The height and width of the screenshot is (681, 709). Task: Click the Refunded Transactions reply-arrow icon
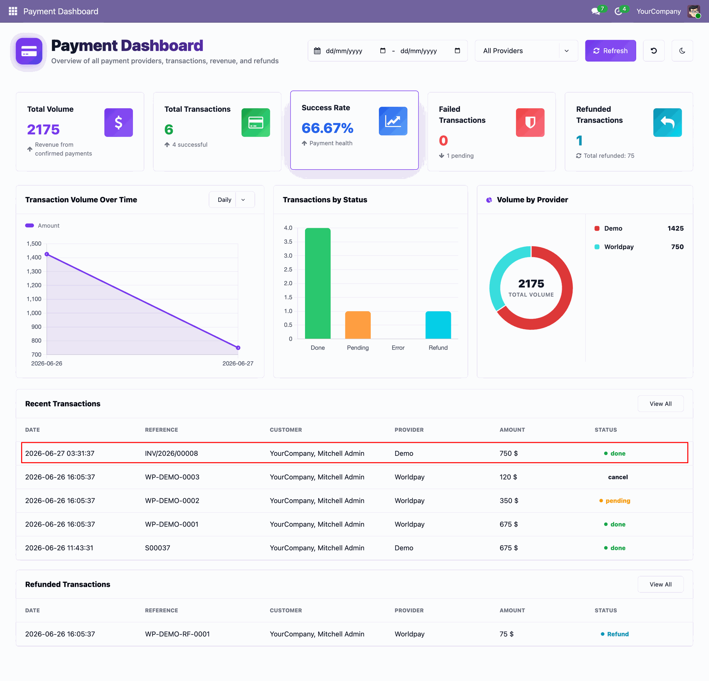coord(667,123)
